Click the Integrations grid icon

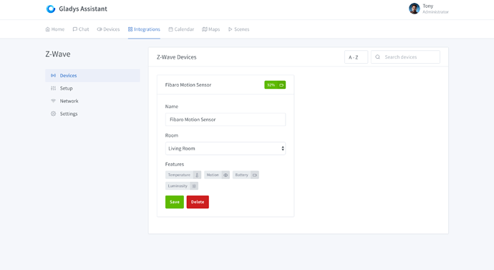pyautogui.click(x=130, y=29)
